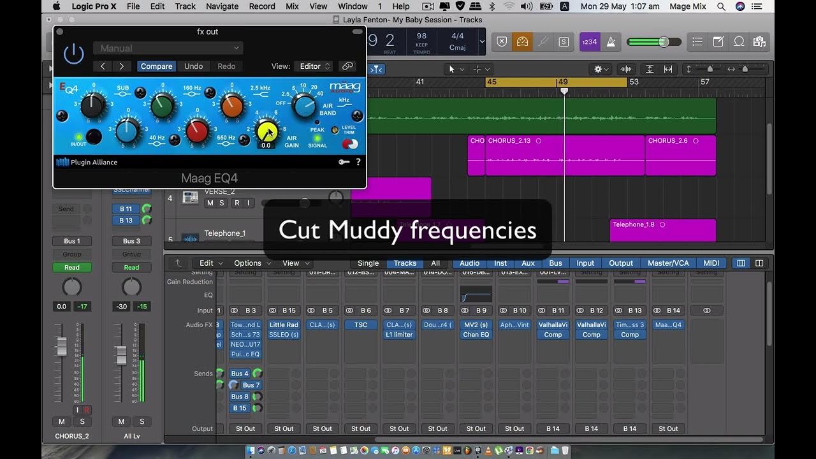
Task: Open the pointer left-click tool menu
Action: tap(455, 69)
